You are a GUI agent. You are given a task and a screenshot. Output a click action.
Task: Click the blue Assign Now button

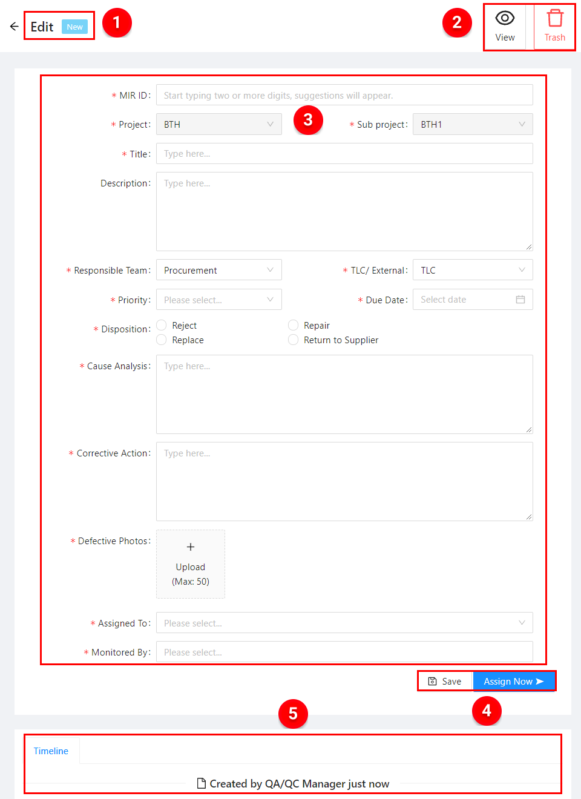pos(513,682)
